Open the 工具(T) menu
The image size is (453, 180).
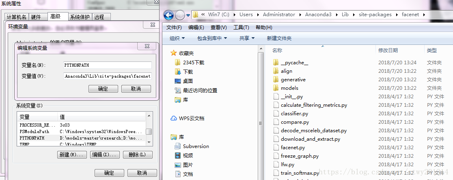[241, 28]
